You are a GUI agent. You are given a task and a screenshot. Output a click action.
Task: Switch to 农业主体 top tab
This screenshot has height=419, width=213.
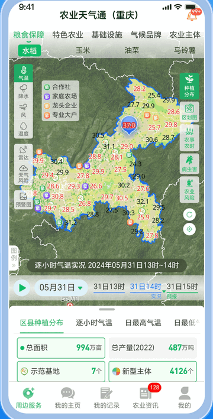tap(185, 35)
